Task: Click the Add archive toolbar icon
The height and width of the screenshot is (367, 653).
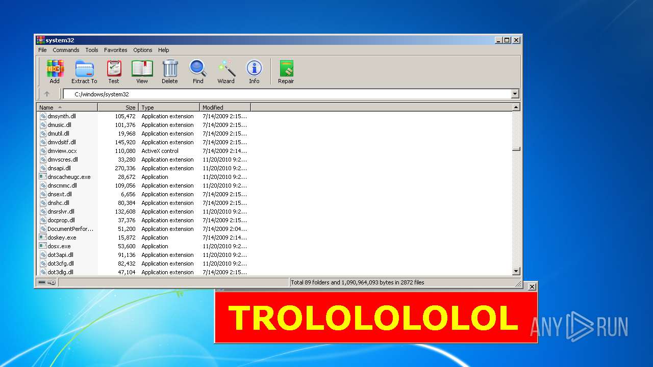Action: point(55,68)
